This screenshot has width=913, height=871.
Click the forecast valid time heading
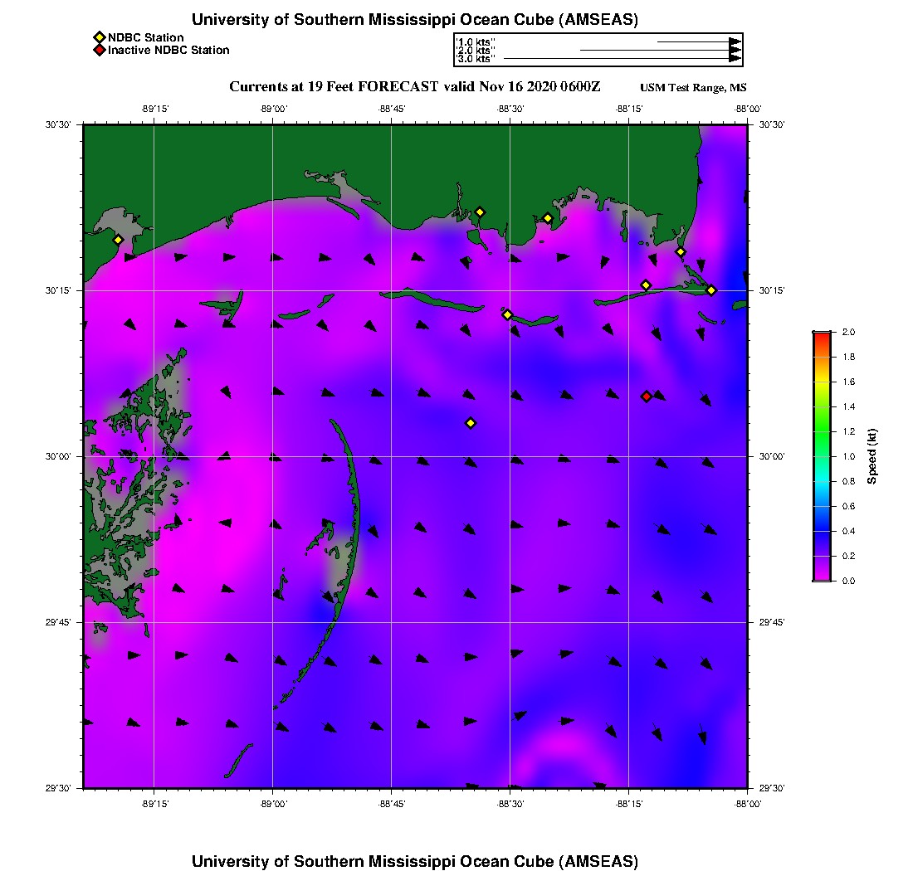coord(415,87)
